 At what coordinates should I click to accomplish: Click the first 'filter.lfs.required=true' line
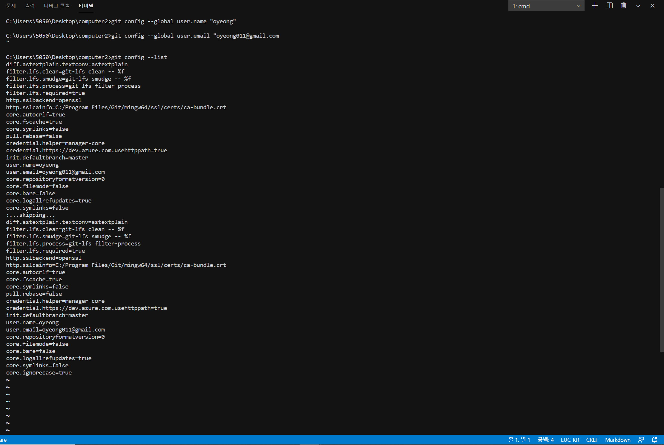[45, 93]
